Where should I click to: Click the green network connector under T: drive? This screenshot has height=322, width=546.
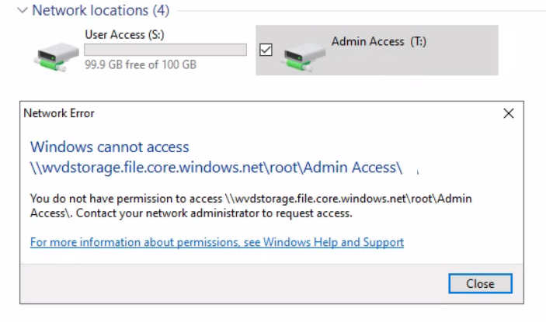click(x=299, y=64)
